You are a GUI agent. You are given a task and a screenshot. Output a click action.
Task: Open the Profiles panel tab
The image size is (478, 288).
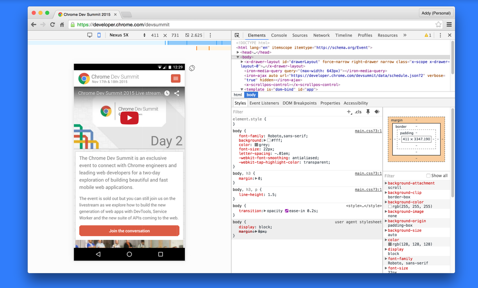(x=365, y=35)
